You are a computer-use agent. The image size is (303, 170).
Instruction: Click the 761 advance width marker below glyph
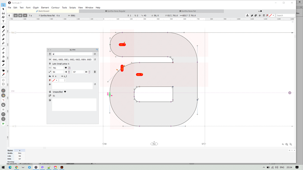pyautogui.click(x=154, y=144)
